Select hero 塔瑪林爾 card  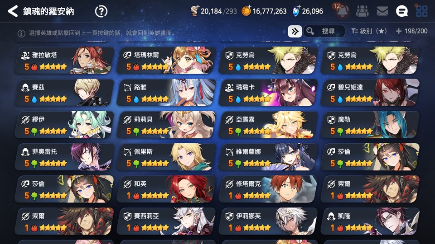click(166, 60)
